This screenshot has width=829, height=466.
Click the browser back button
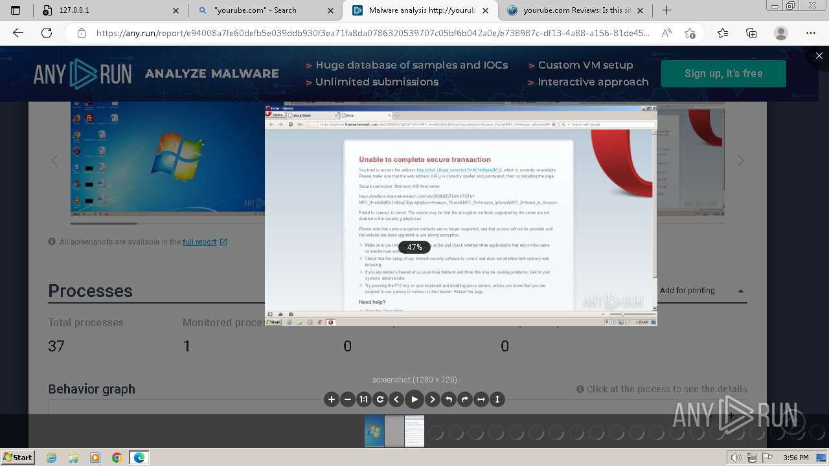coord(18,33)
